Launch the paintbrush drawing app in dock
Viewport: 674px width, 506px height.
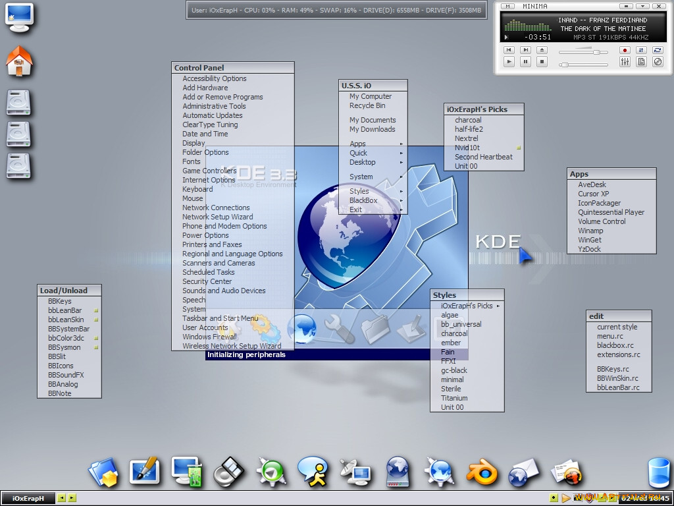(145, 470)
